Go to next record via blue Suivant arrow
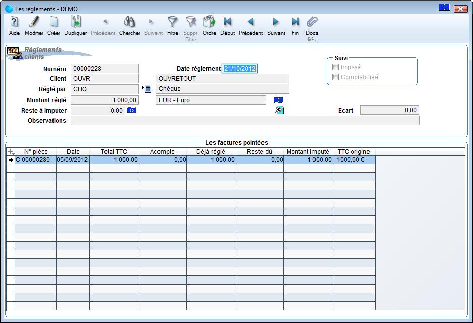Viewport: 473px width, 323px height. 276,22
